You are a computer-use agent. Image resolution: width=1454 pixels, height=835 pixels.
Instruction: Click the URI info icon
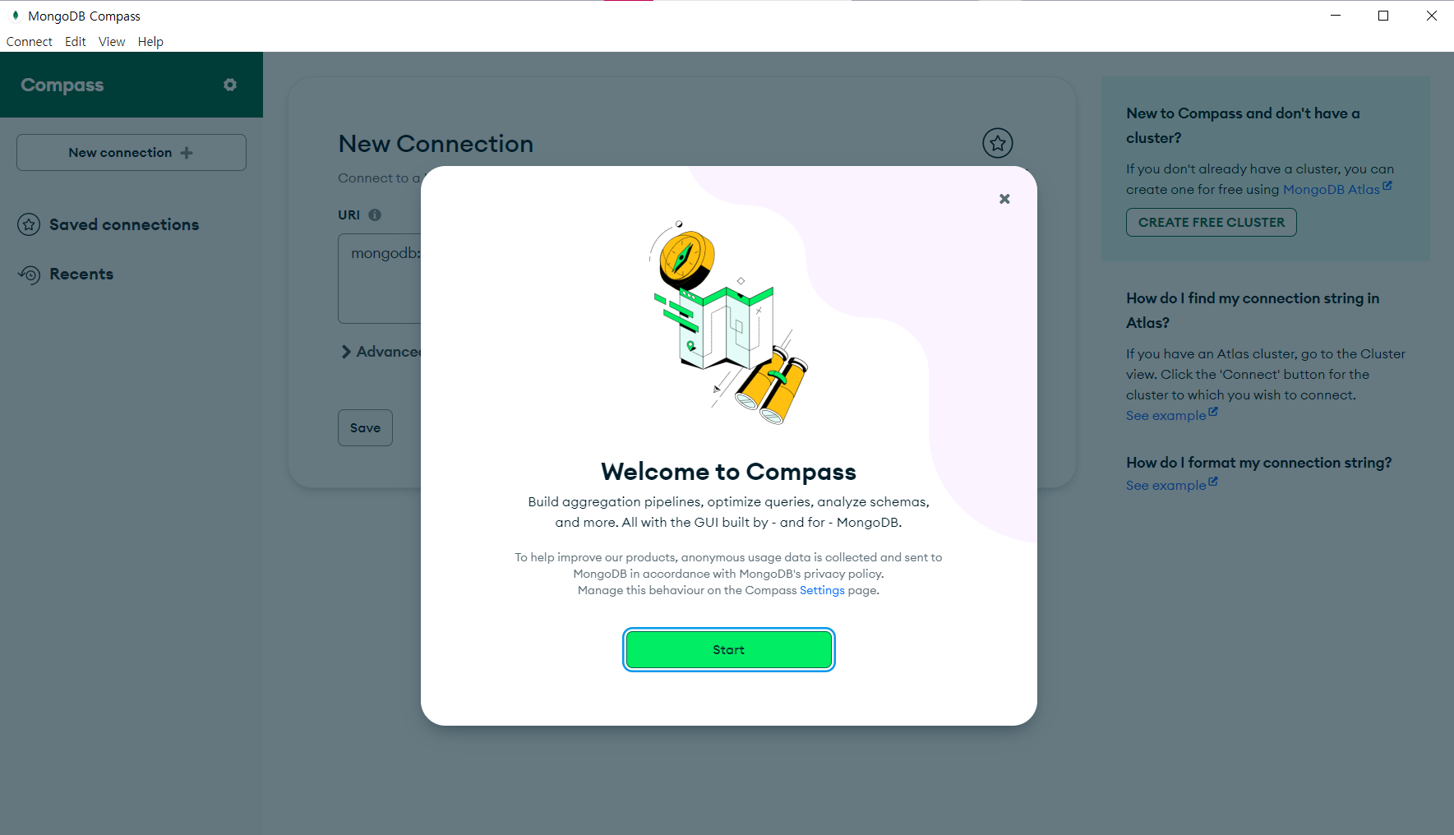pos(375,215)
